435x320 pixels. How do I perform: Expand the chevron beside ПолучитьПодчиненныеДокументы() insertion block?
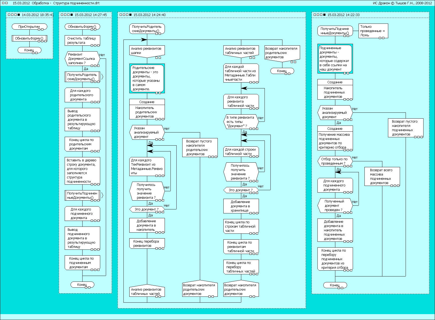pos(102,196)
